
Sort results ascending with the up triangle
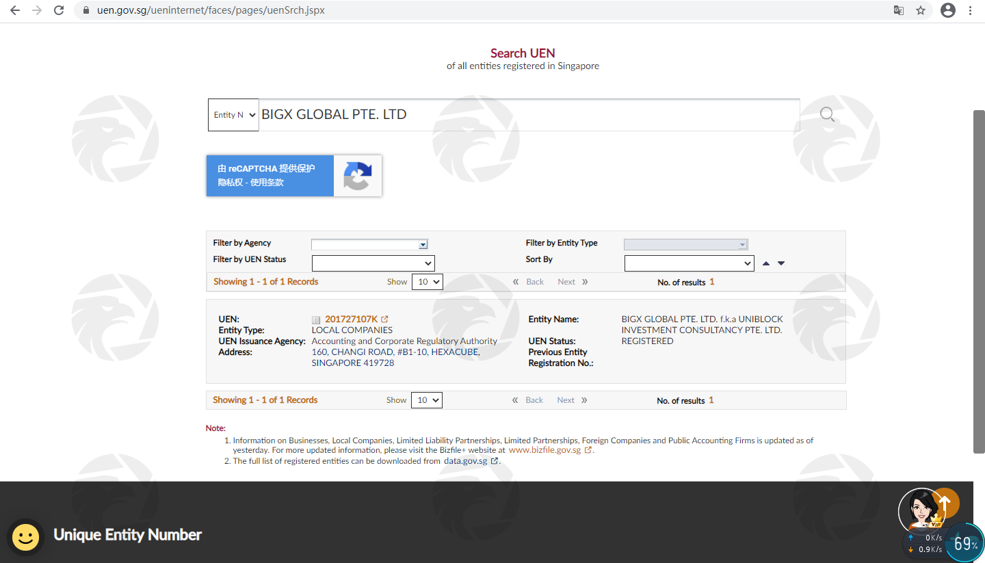[766, 263]
